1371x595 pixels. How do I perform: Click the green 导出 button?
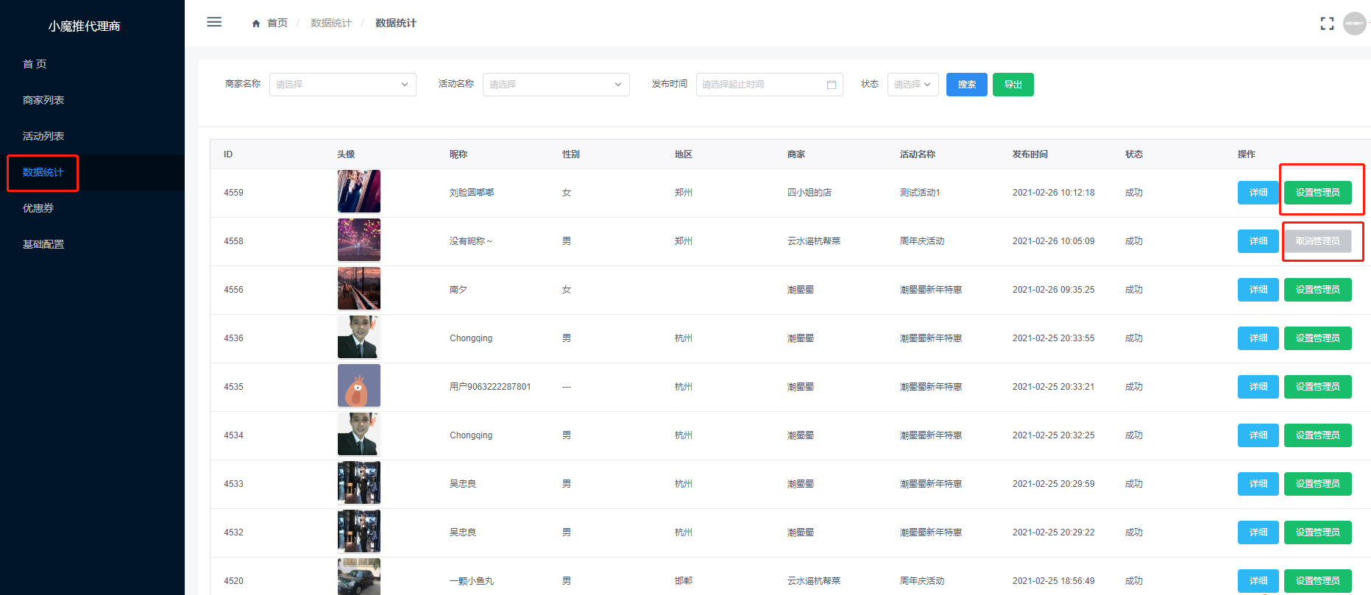click(1013, 85)
